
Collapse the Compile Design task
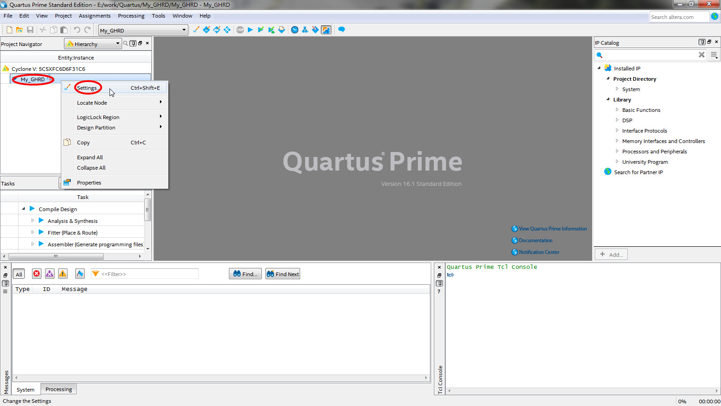23,208
